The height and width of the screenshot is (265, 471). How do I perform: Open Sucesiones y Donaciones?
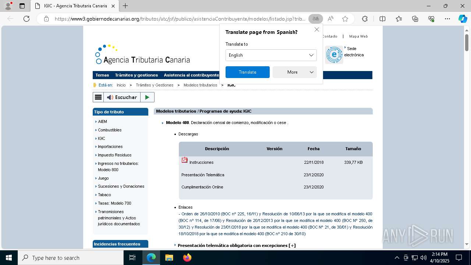pyautogui.click(x=121, y=186)
